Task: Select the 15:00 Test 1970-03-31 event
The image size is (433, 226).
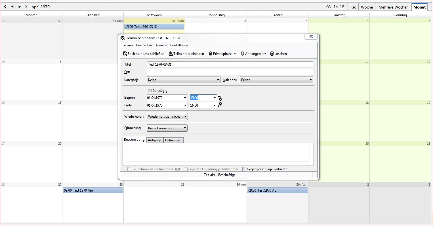Action: coord(154,26)
